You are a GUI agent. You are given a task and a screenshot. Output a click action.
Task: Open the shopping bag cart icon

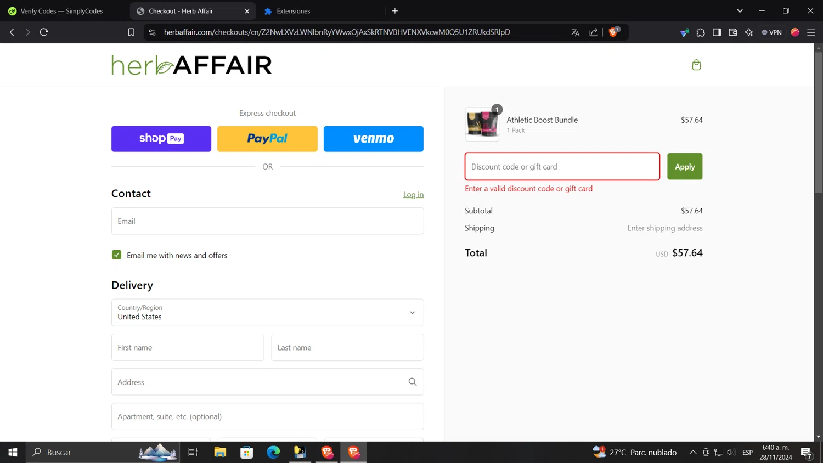[696, 65]
